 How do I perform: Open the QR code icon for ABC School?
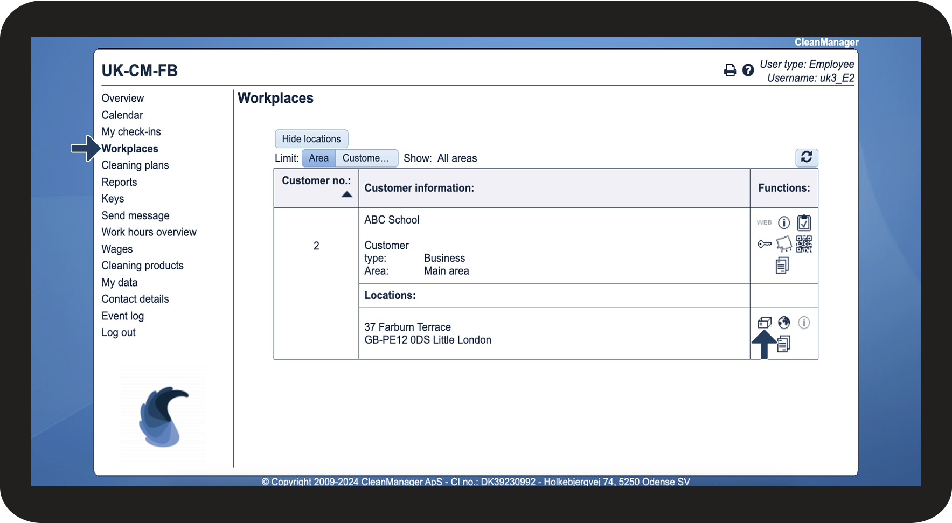[x=804, y=244]
